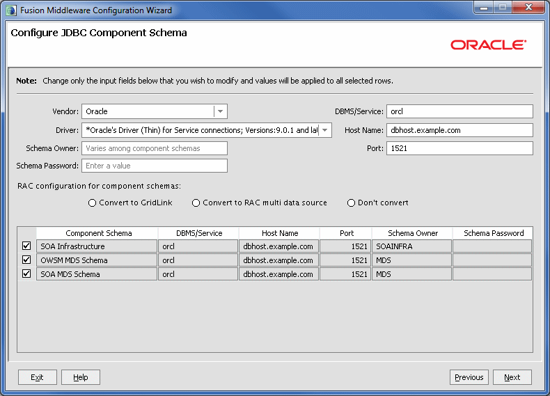This screenshot has width=550, height=396.
Task: Click the SOAINFRA schema owner cell
Action: click(x=411, y=246)
